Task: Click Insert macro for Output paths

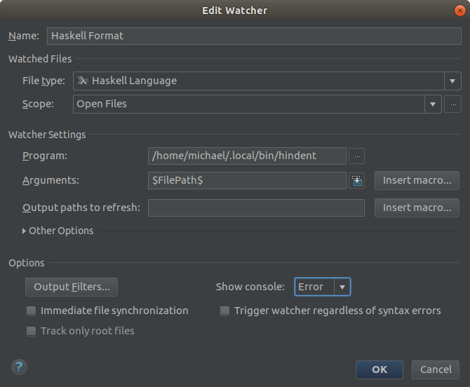Action: (x=417, y=208)
